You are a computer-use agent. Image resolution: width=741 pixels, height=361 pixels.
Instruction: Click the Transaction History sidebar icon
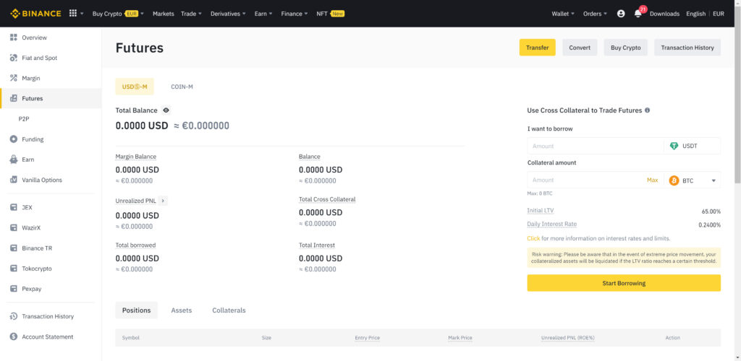[14, 316]
